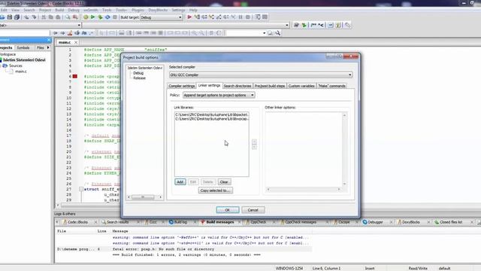The width and height of the screenshot is (481, 271).
Task: Open the Symbols tab in Management panel
Action: (x=23, y=47)
